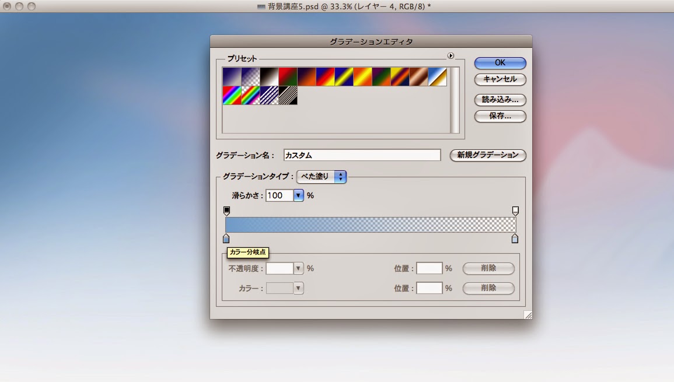This screenshot has width=674, height=382.
Task: Click the dialog resize grip corner
Action: (528, 315)
